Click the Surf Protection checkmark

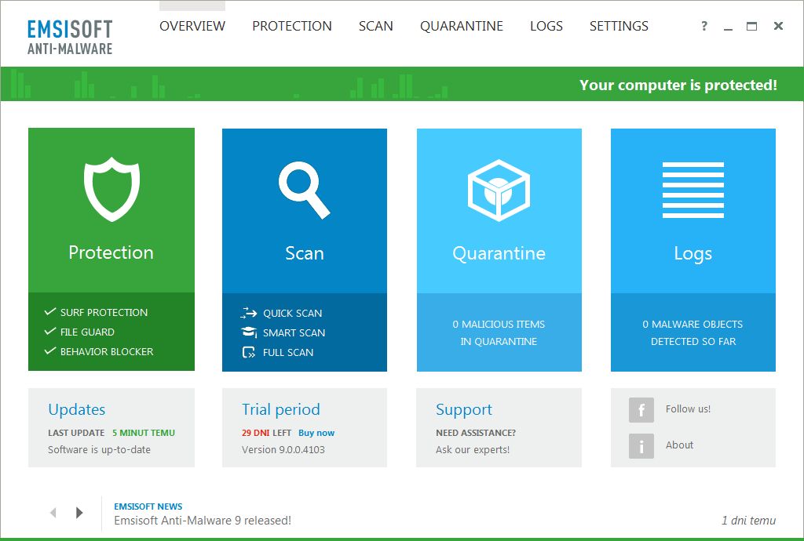49,311
